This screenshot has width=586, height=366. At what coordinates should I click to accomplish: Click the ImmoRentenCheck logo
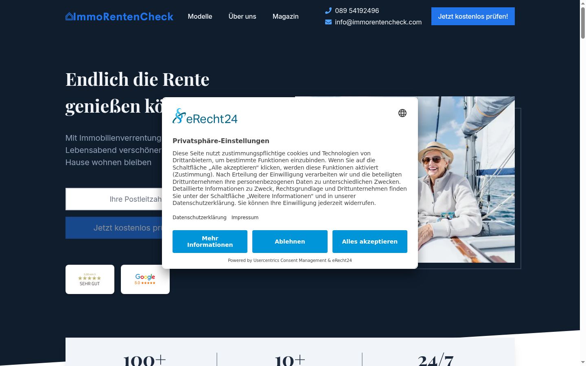(x=119, y=16)
